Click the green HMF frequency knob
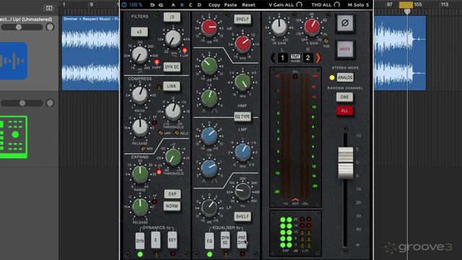The image size is (462, 260). [243, 82]
